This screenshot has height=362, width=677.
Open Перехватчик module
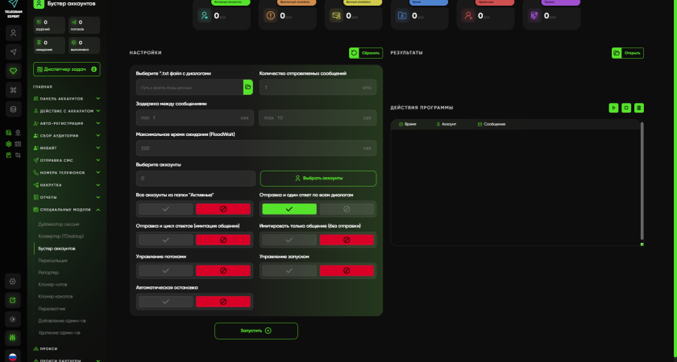pyautogui.click(x=52, y=309)
